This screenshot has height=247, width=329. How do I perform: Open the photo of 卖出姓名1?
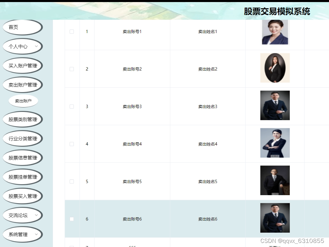click(x=275, y=32)
